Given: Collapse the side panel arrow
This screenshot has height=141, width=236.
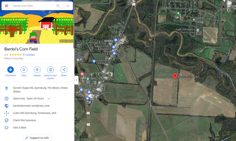Looking at the screenshot, I should pos(77,80).
